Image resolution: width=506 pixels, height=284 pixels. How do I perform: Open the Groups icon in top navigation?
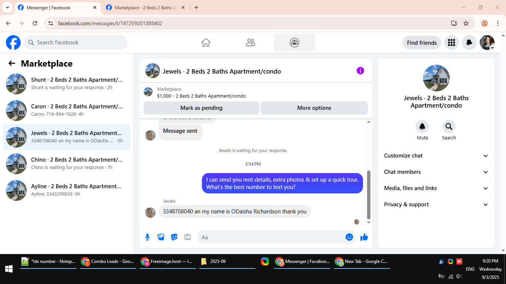click(x=294, y=43)
